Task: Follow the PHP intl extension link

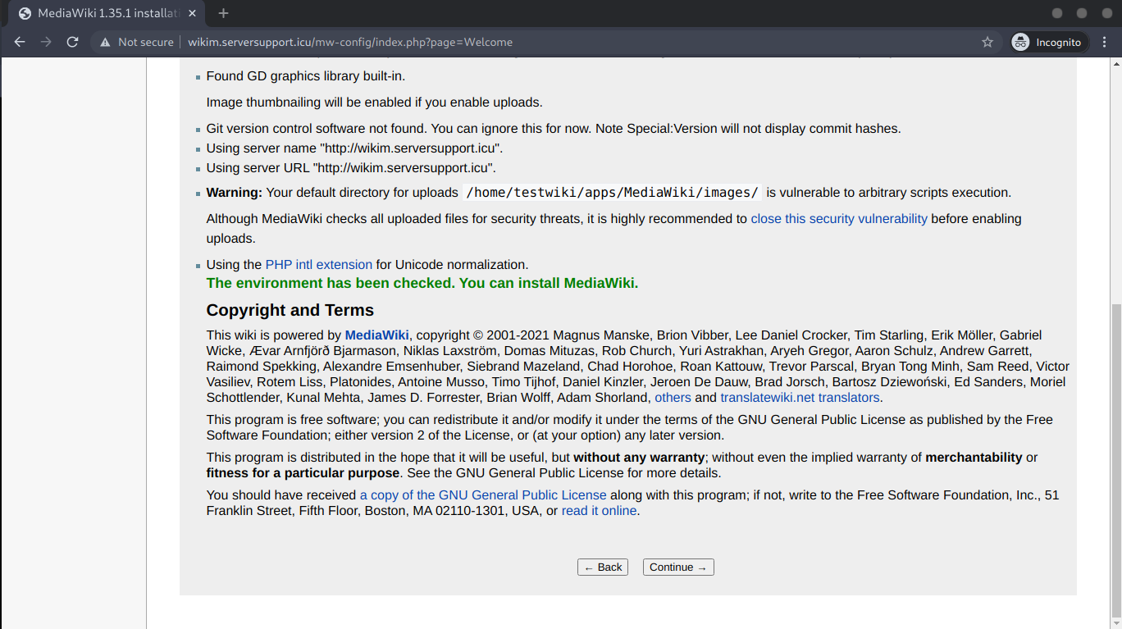Action: (318, 265)
